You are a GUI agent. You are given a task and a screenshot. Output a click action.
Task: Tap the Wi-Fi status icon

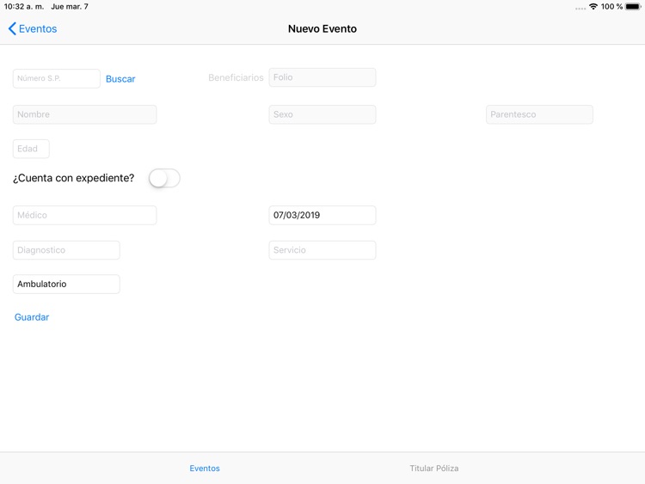coord(593,7)
